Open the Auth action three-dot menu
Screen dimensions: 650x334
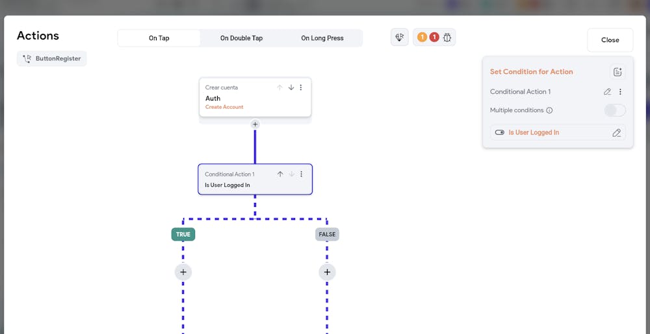[x=301, y=88]
